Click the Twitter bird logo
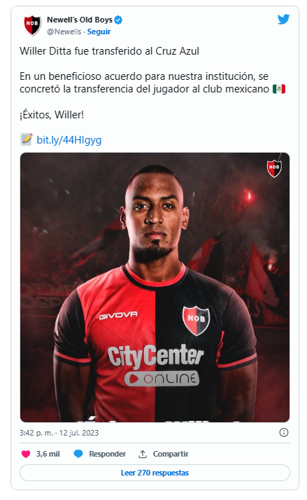This screenshot has height=500, width=307. pyautogui.click(x=283, y=19)
